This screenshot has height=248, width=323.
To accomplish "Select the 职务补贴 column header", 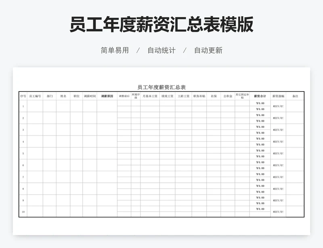I will [x=199, y=96].
